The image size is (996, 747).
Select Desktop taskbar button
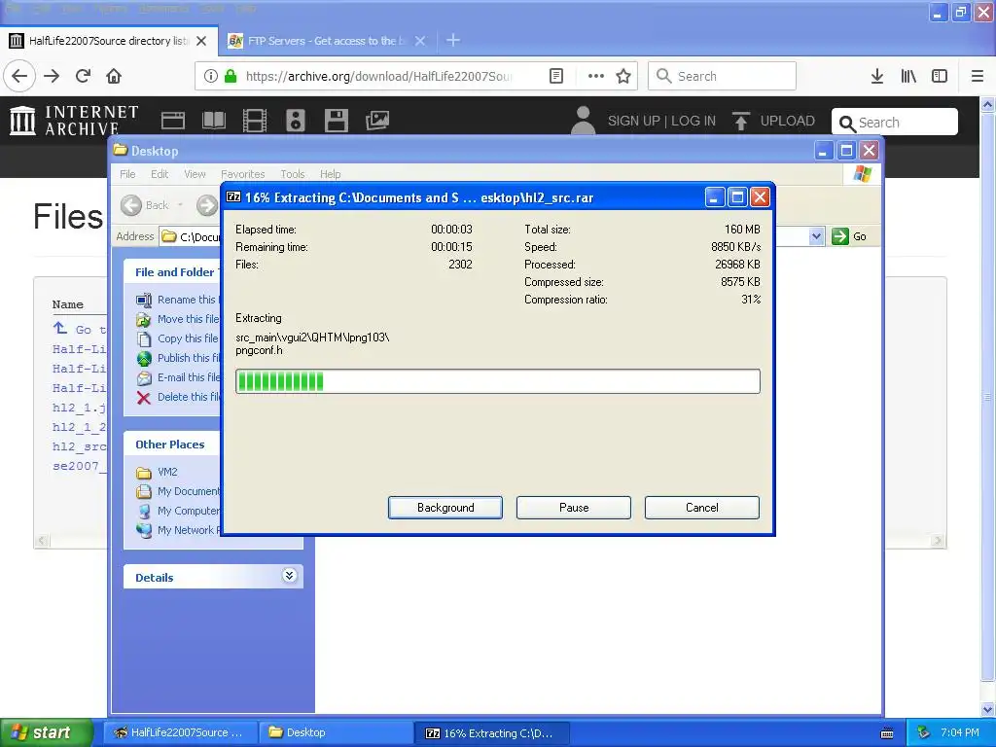tap(336, 732)
